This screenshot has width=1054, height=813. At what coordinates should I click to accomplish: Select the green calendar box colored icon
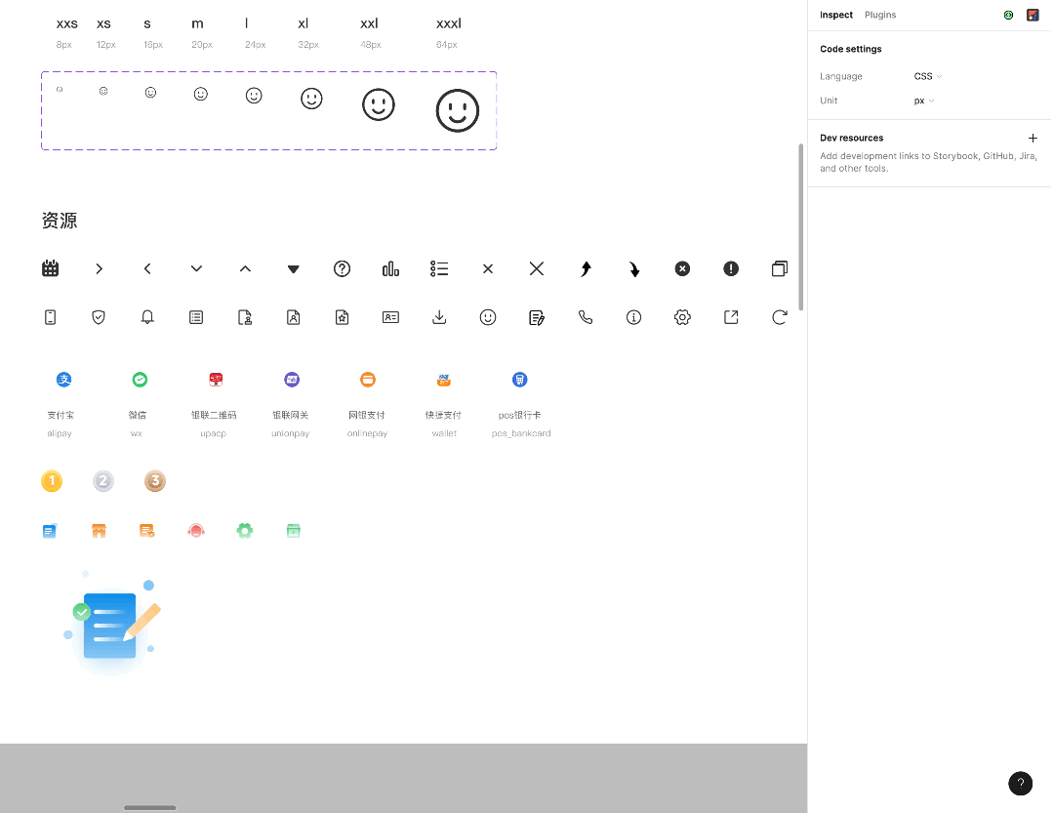[x=293, y=531]
